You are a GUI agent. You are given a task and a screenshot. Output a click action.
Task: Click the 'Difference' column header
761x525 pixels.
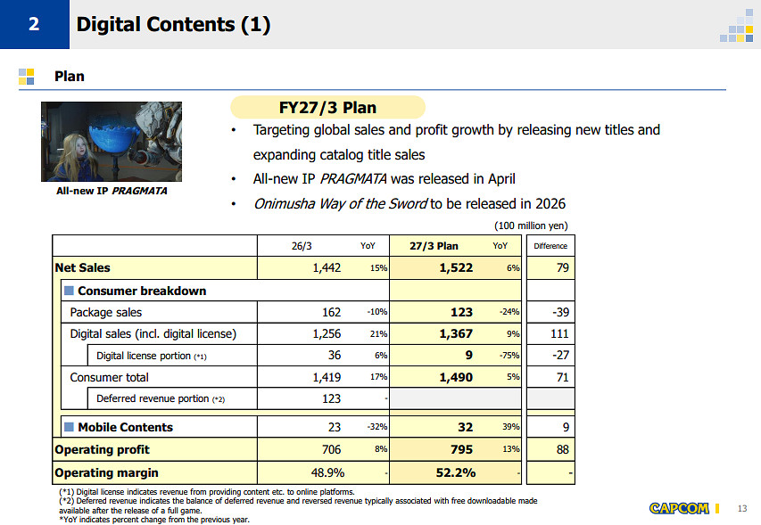coord(550,246)
